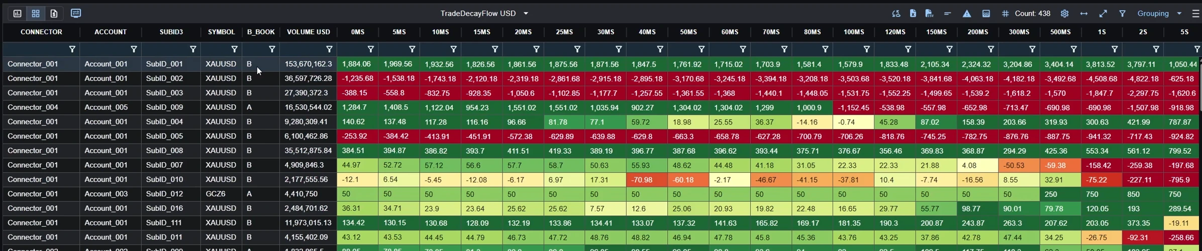Sort by the 5MS column header
The width and height of the screenshot is (1202, 251).
pos(399,32)
